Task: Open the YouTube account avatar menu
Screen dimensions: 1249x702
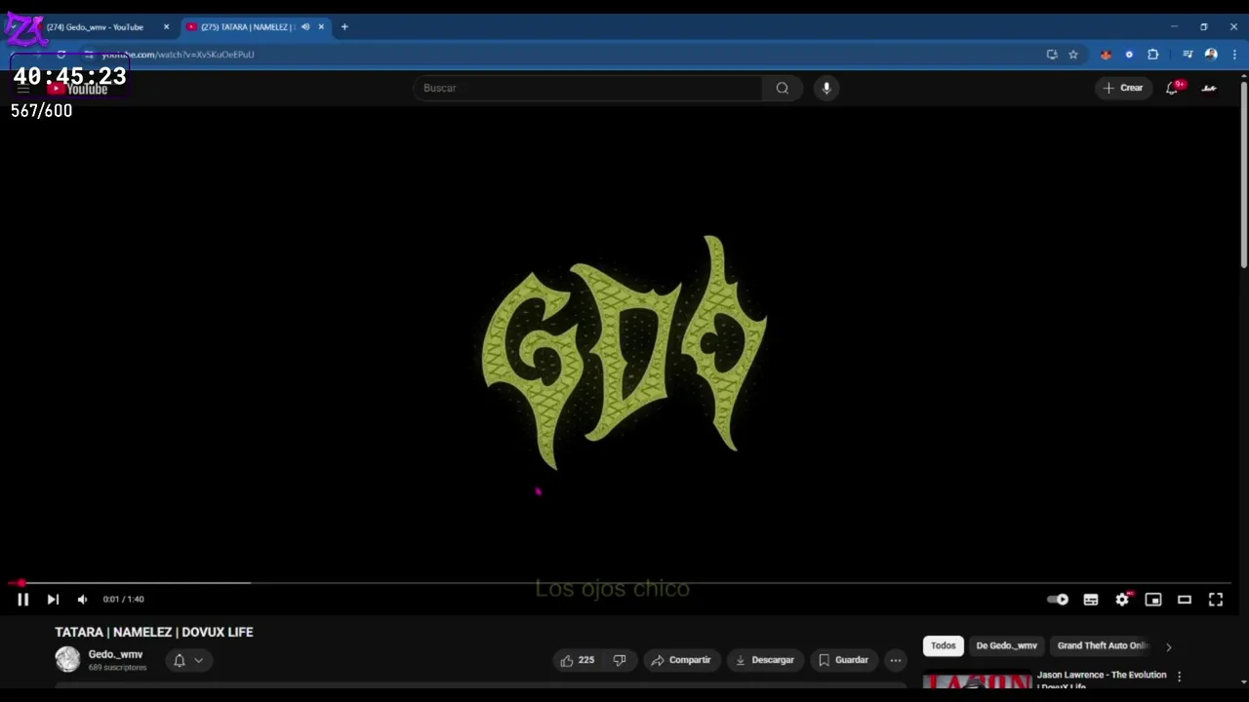Action: pos(1209,88)
